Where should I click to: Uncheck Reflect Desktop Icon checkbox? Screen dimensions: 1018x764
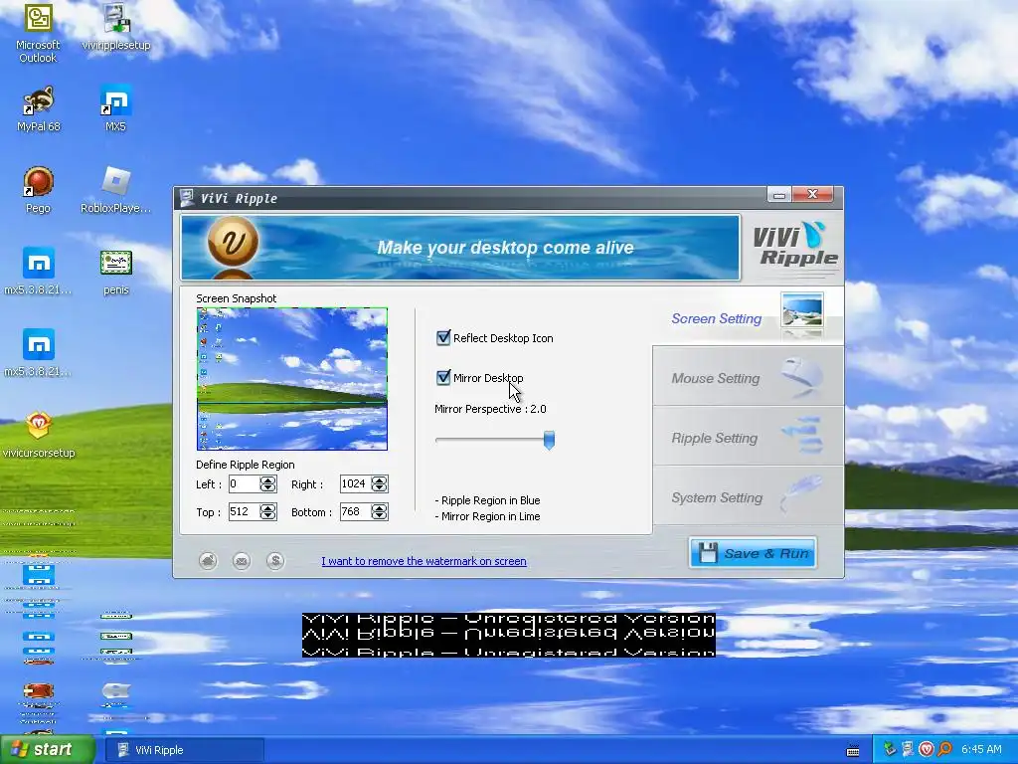[443, 338]
